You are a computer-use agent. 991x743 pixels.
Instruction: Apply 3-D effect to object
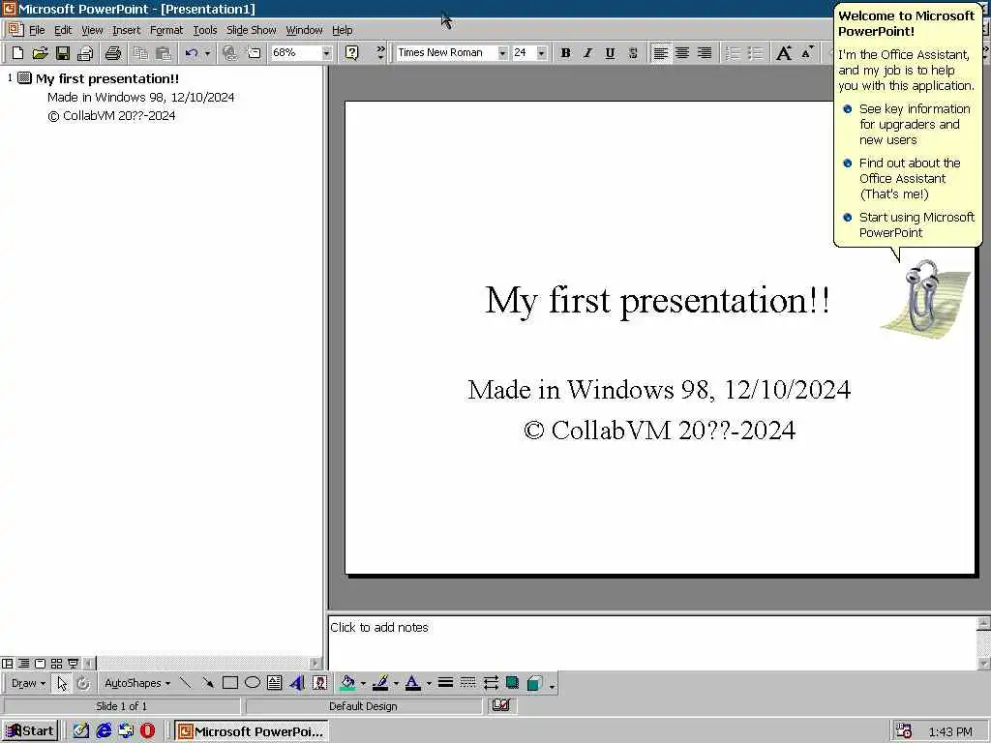(534, 682)
